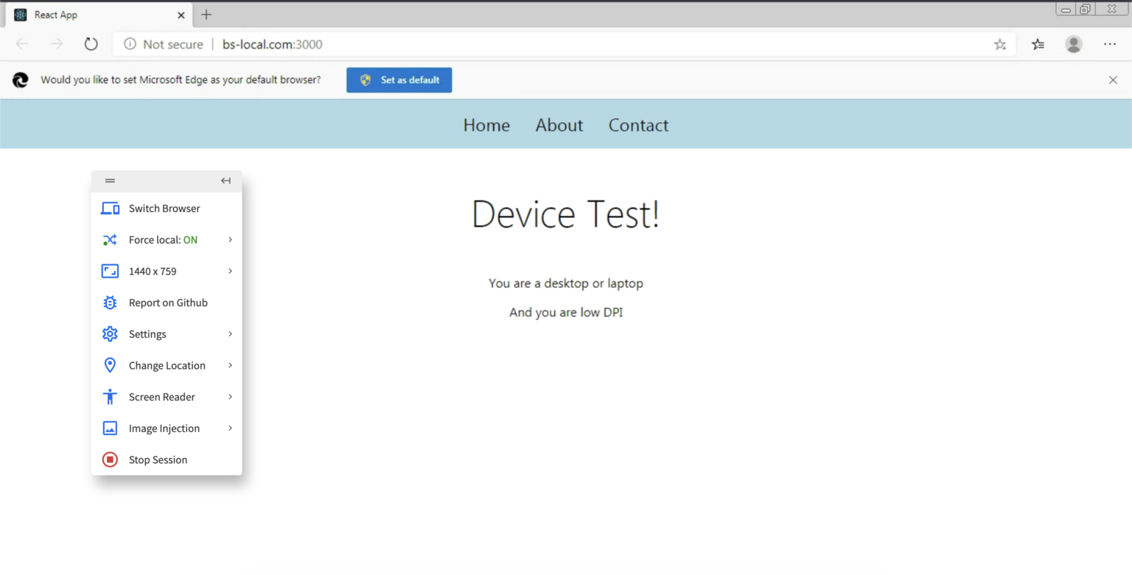Expand the Settings submenu chevron
Screen dimensions: 1132x575
[230, 334]
